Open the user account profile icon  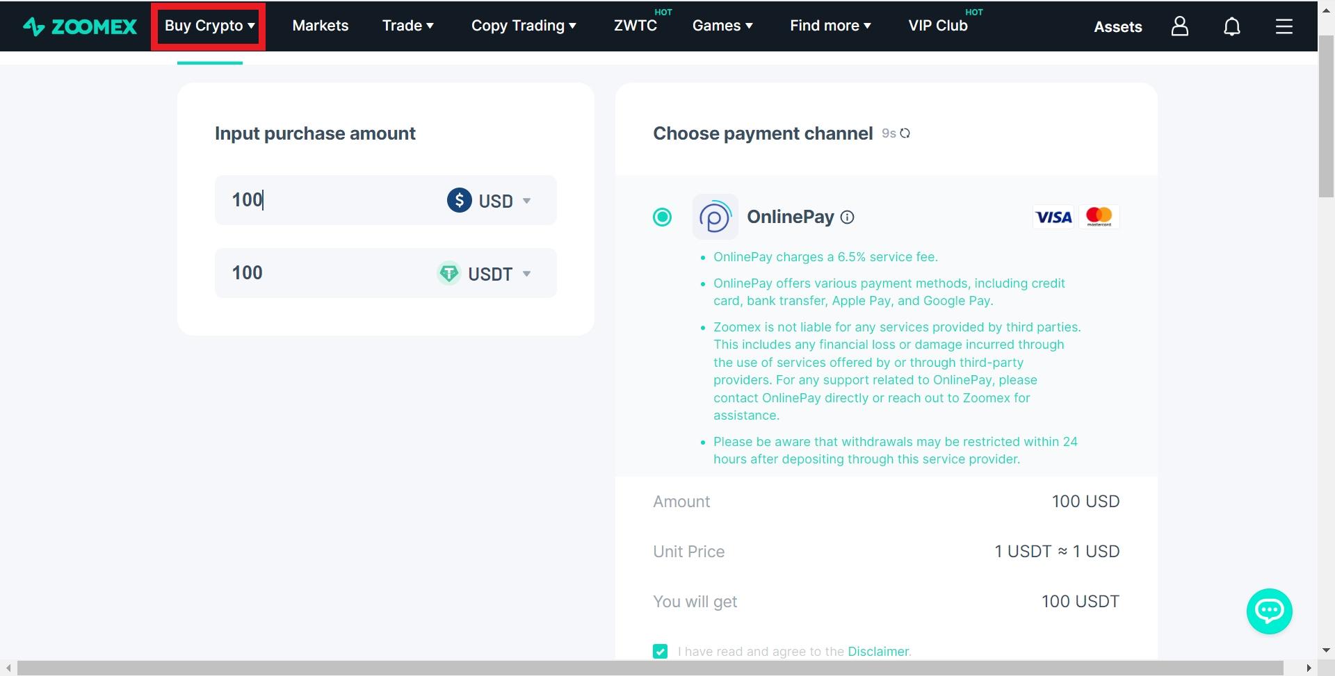(x=1179, y=26)
